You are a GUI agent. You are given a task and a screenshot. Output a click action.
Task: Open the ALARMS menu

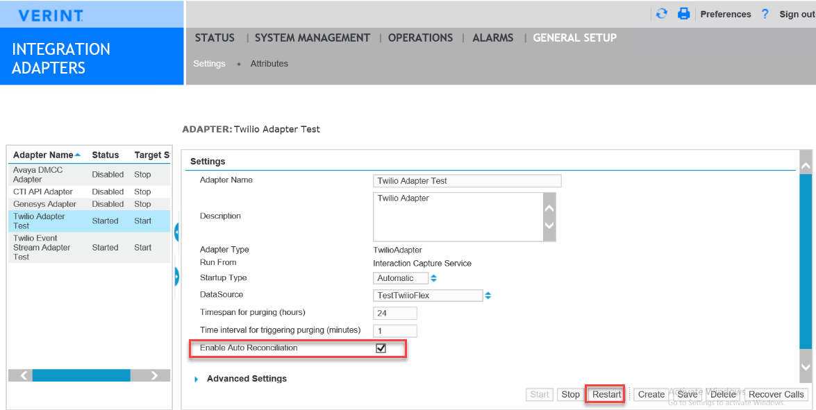[493, 38]
